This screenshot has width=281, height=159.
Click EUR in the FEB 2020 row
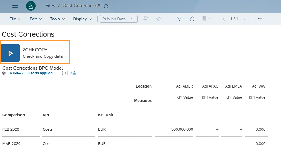point(102,129)
